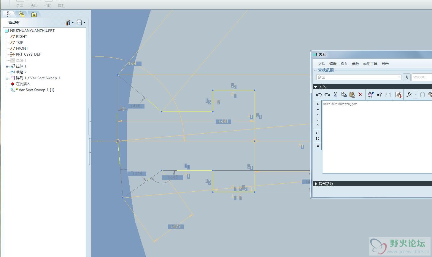Click the copy icon in Relations toolbar
432x257 pixels.
point(344,95)
